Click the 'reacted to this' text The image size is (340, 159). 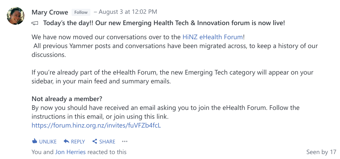(x=107, y=152)
